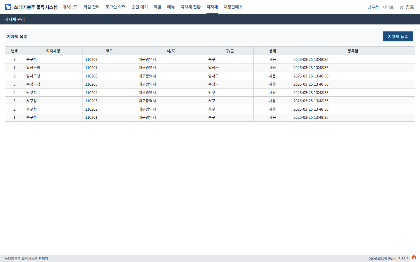Image resolution: width=420 pixels, height=262 pixels.
Task: Click the 지자체명 column header
Action: (53, 51)
